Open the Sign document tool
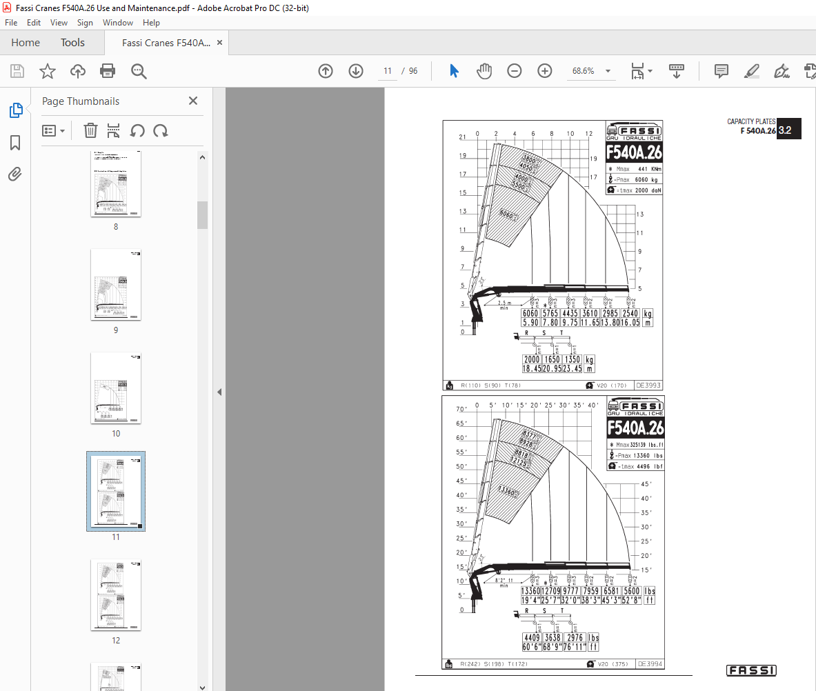The height and width of the screenshot is (691, 816). pyautogui.click(x=782, y=71)
